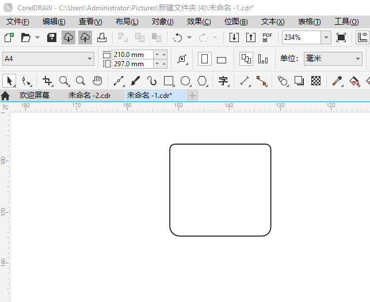
Task: Toggle full-screen preview icon
Action: pyautogui.click(x=341, y=37)
